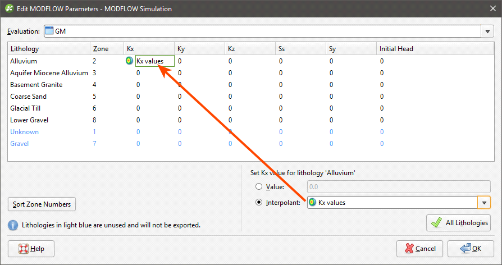Screen dimensions: 502x265
Task: Click zone number 4 for Basement Granite
Action: (x=94, y=84)
